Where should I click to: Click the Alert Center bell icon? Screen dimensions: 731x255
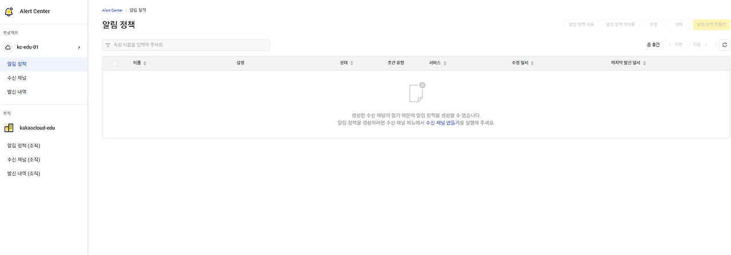tap(9, 11)
